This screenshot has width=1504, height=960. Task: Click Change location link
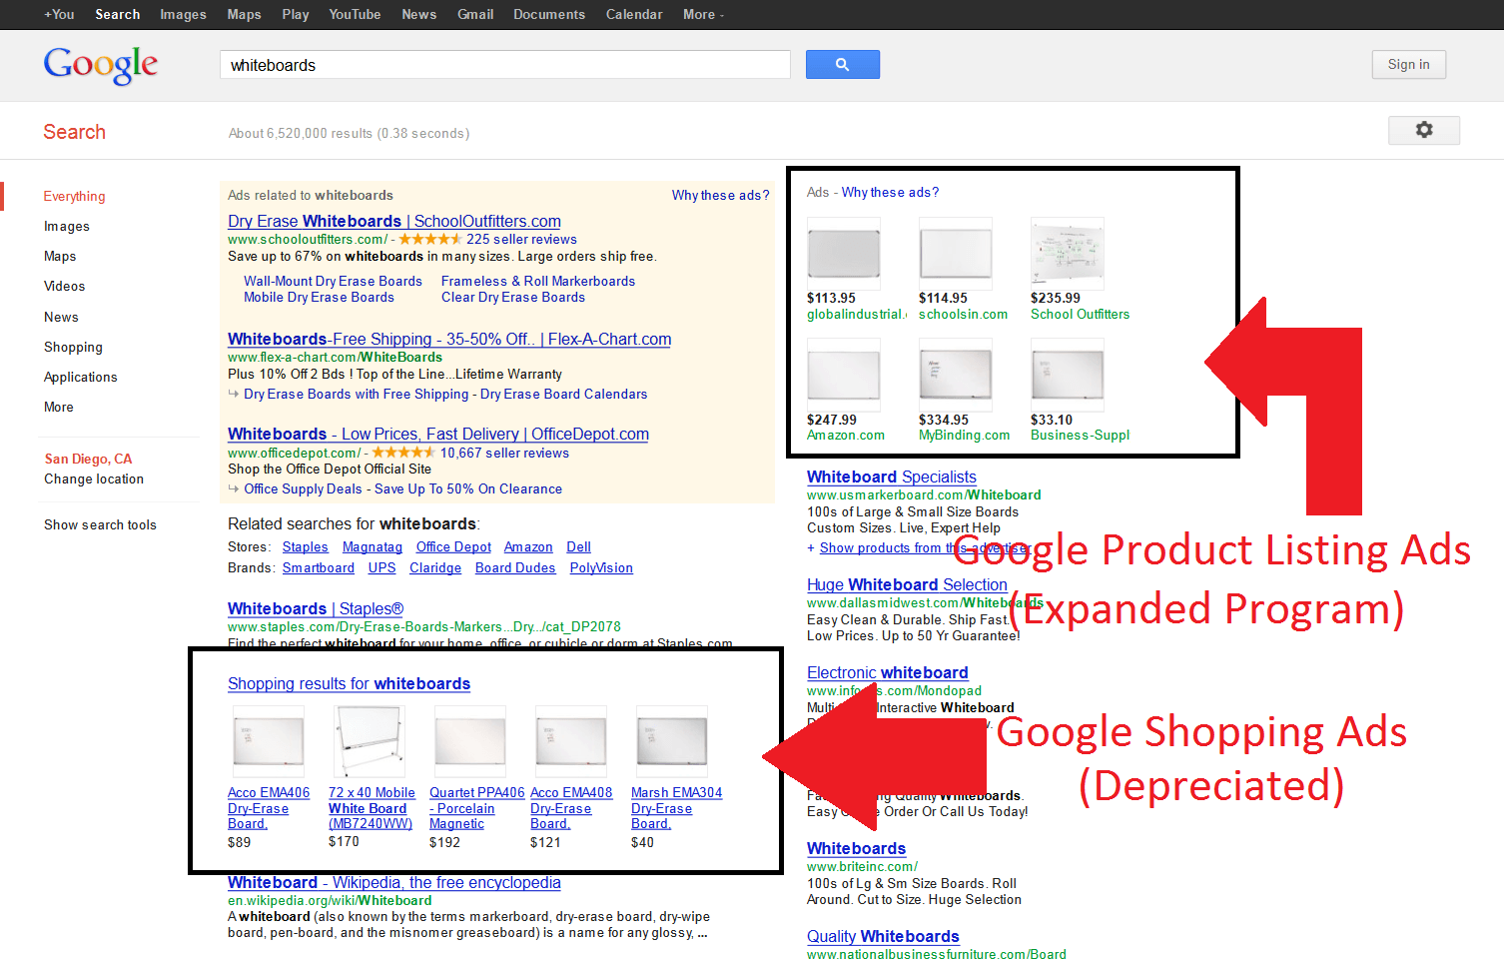coord(94,480)
